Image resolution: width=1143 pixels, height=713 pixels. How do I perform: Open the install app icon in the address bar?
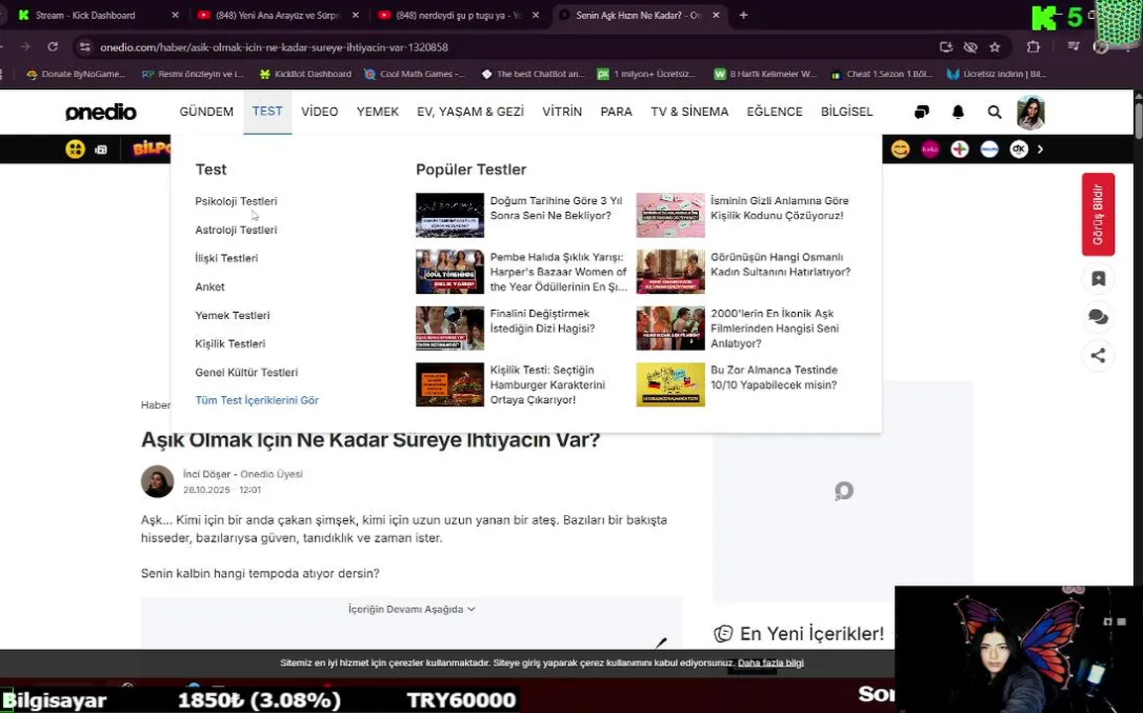tap(946, 47)
